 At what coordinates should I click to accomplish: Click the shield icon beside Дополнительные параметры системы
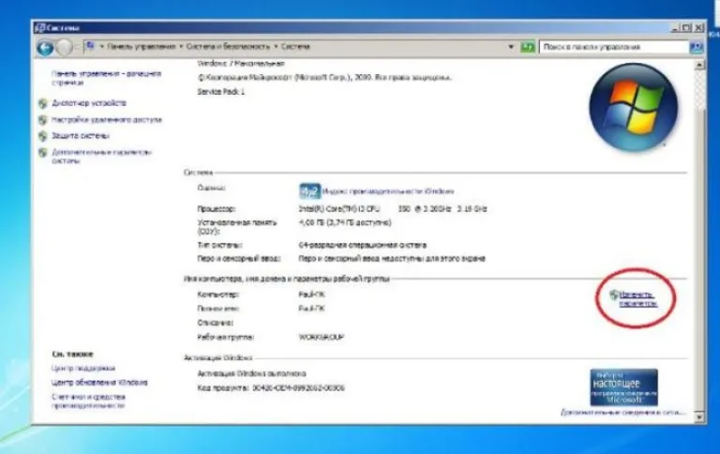[x=43, y=153]
